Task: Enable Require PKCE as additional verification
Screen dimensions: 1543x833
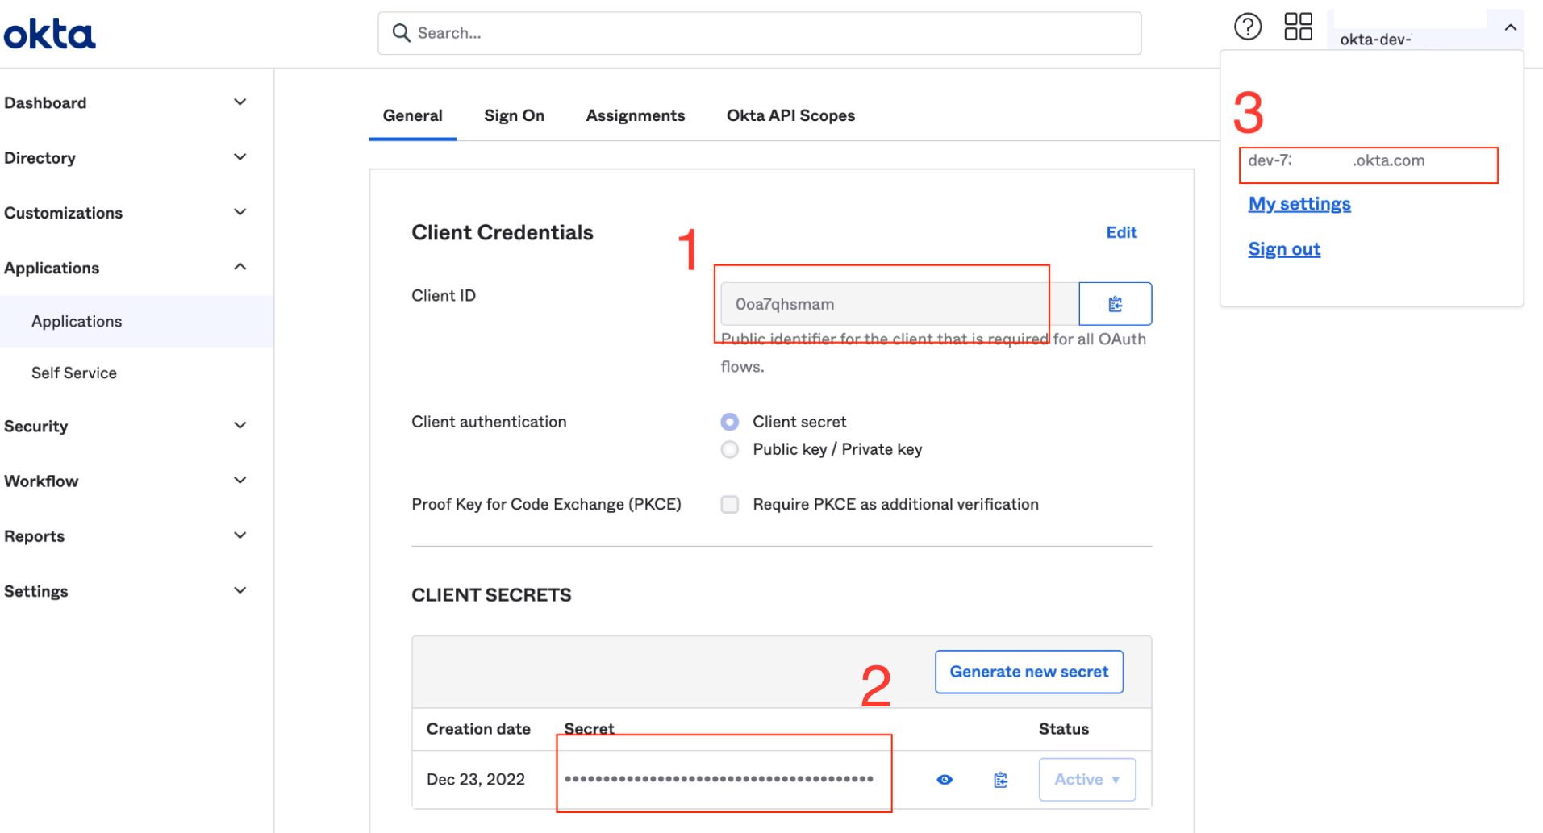Action: pyautogui.click(x=729, y=504)
